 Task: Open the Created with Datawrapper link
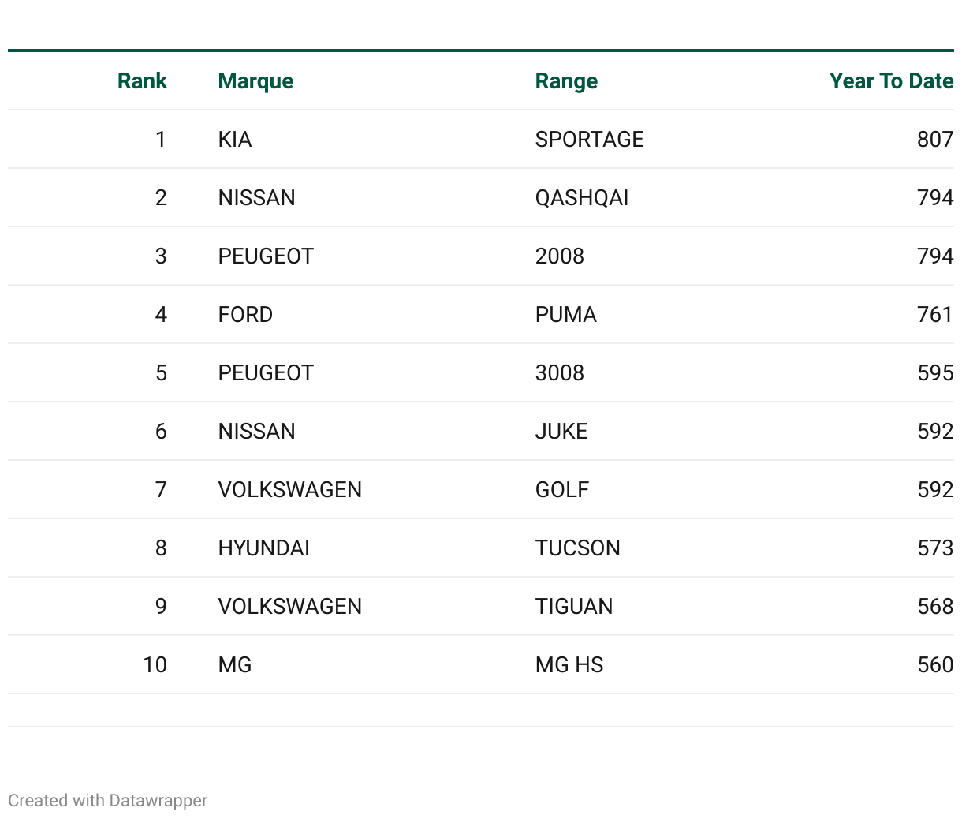pos(108,801)
